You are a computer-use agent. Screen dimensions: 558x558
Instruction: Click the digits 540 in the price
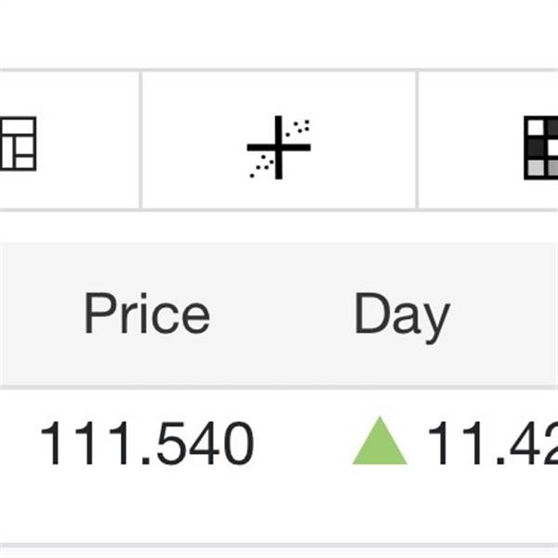(x=206, y=443)
